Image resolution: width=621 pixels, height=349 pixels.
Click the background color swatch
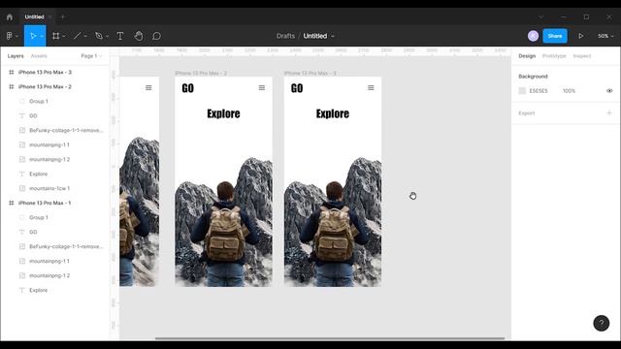pos(522,91)
